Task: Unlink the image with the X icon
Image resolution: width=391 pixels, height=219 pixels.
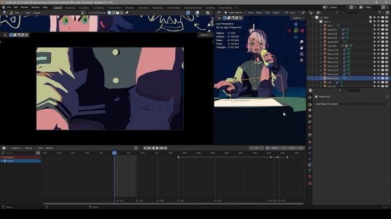Action: click(122, 13)
